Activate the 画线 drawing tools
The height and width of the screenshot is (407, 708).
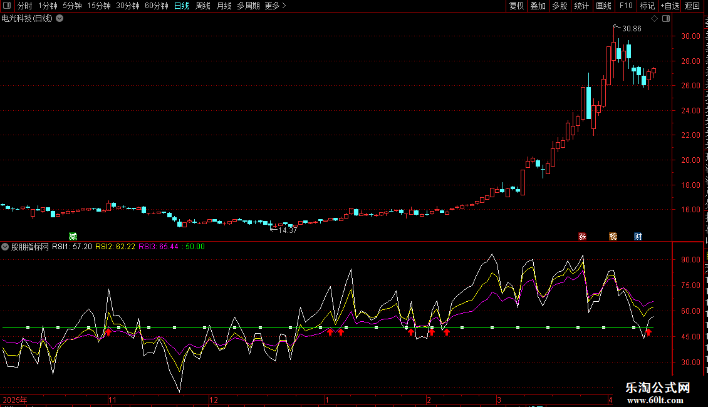pos(604,6)
